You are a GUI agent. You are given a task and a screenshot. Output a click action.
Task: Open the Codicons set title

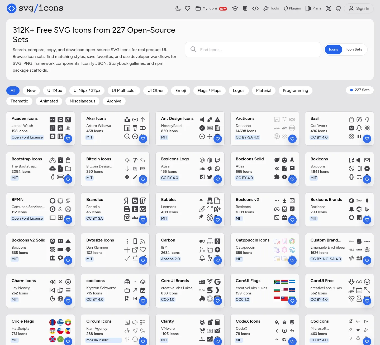pyautogui.click(x=320, y=321)
